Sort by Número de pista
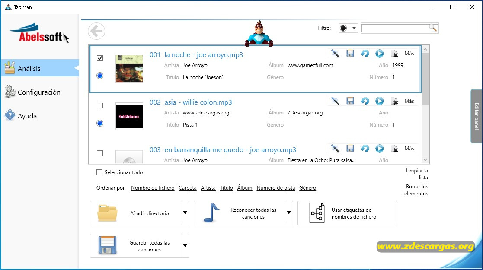 [276, 188]
